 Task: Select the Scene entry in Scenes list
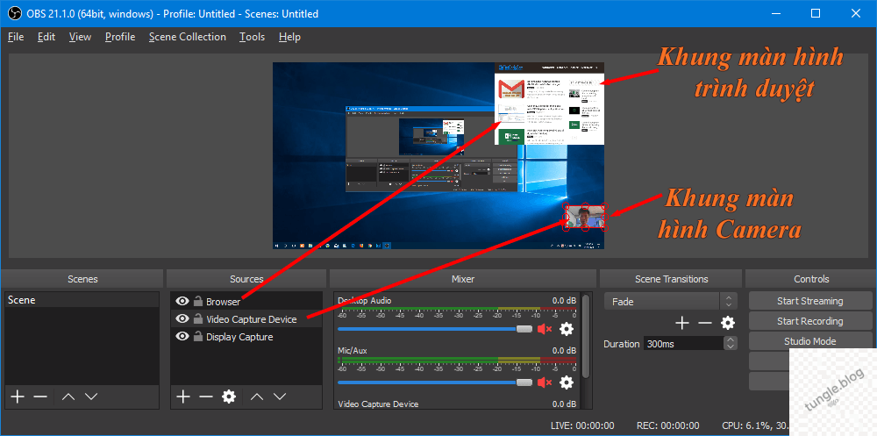tap(82, 300)
